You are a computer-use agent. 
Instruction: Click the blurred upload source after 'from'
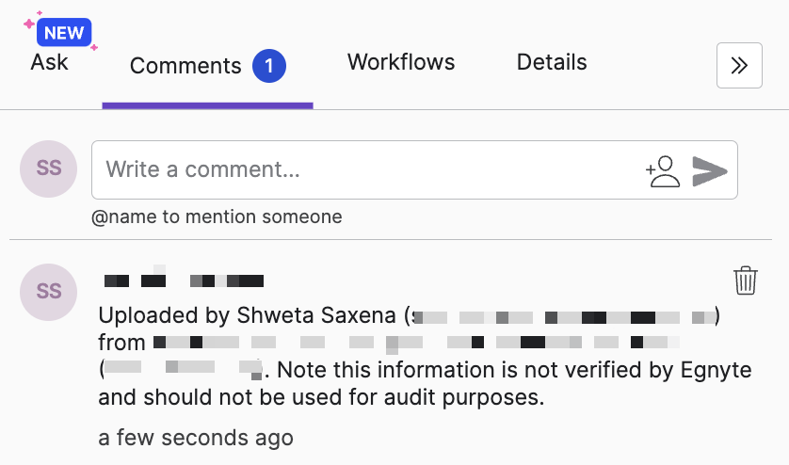[417, 343]
